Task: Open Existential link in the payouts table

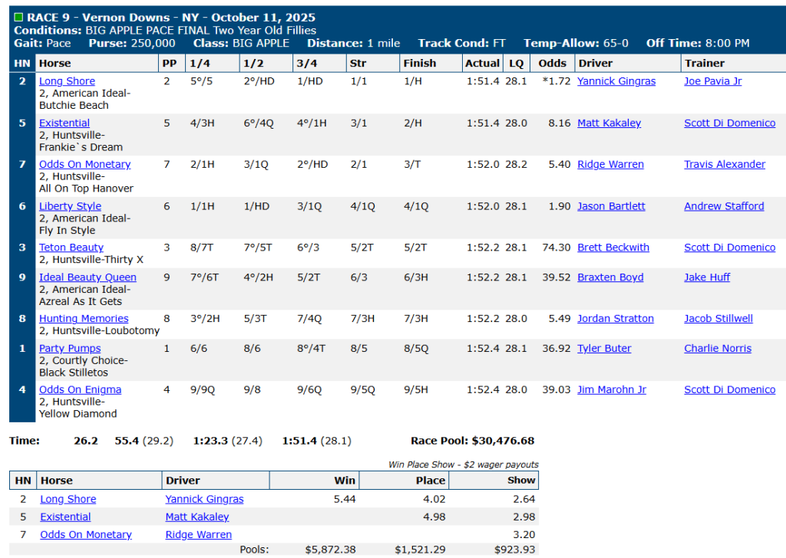Action: pos(65,517)
